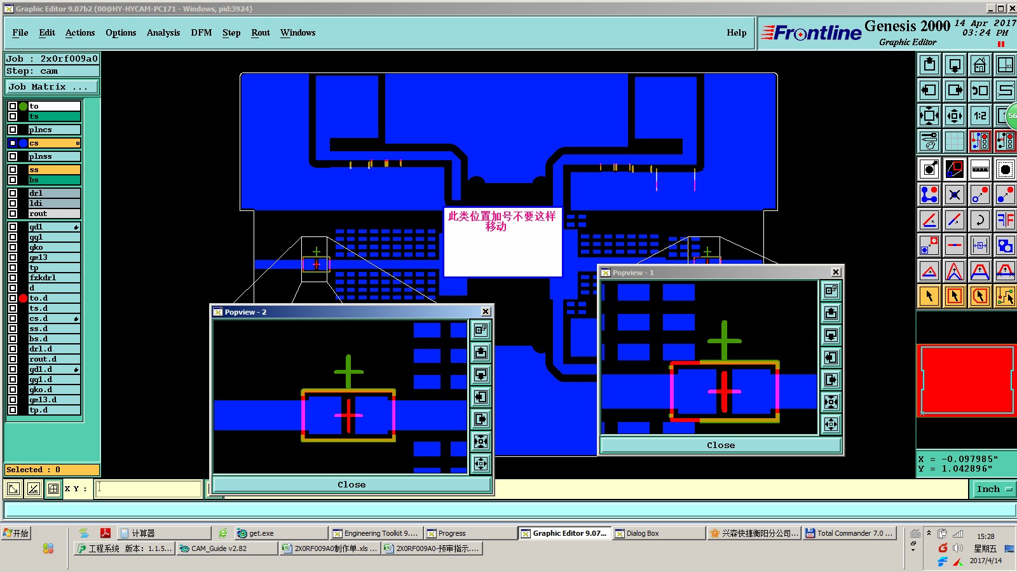Select the 'gko' layer row
Viewport: 1017px width, 572px height.
55,247
